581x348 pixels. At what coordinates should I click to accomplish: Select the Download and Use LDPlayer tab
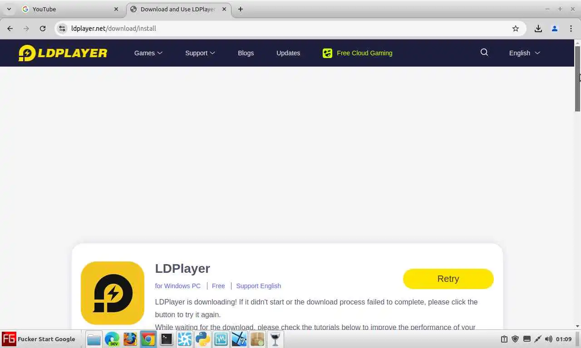[178, 9]
